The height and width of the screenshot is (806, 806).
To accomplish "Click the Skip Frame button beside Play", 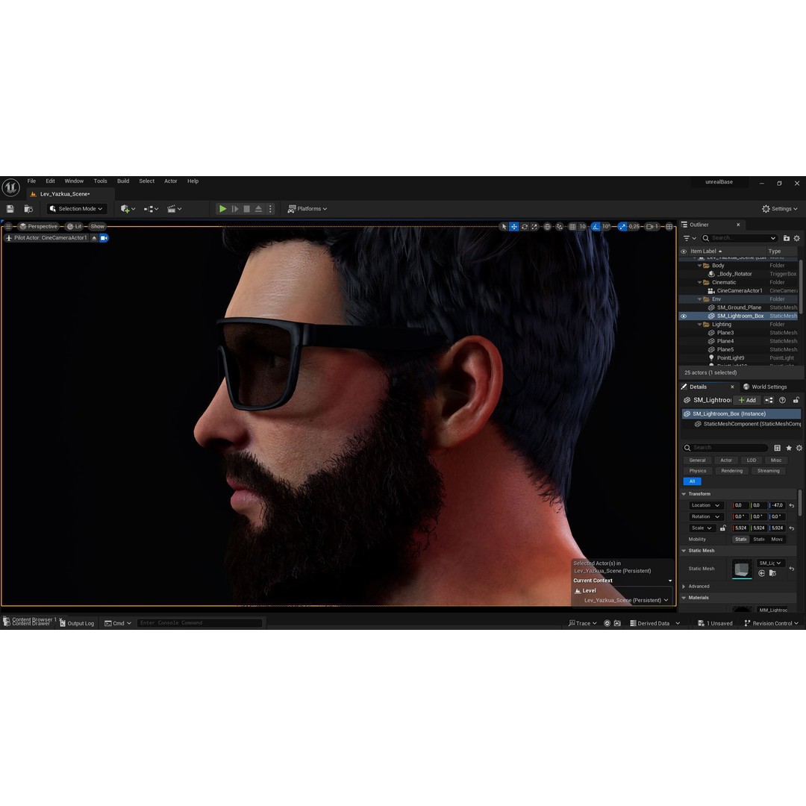I will [x=235, y=209].
